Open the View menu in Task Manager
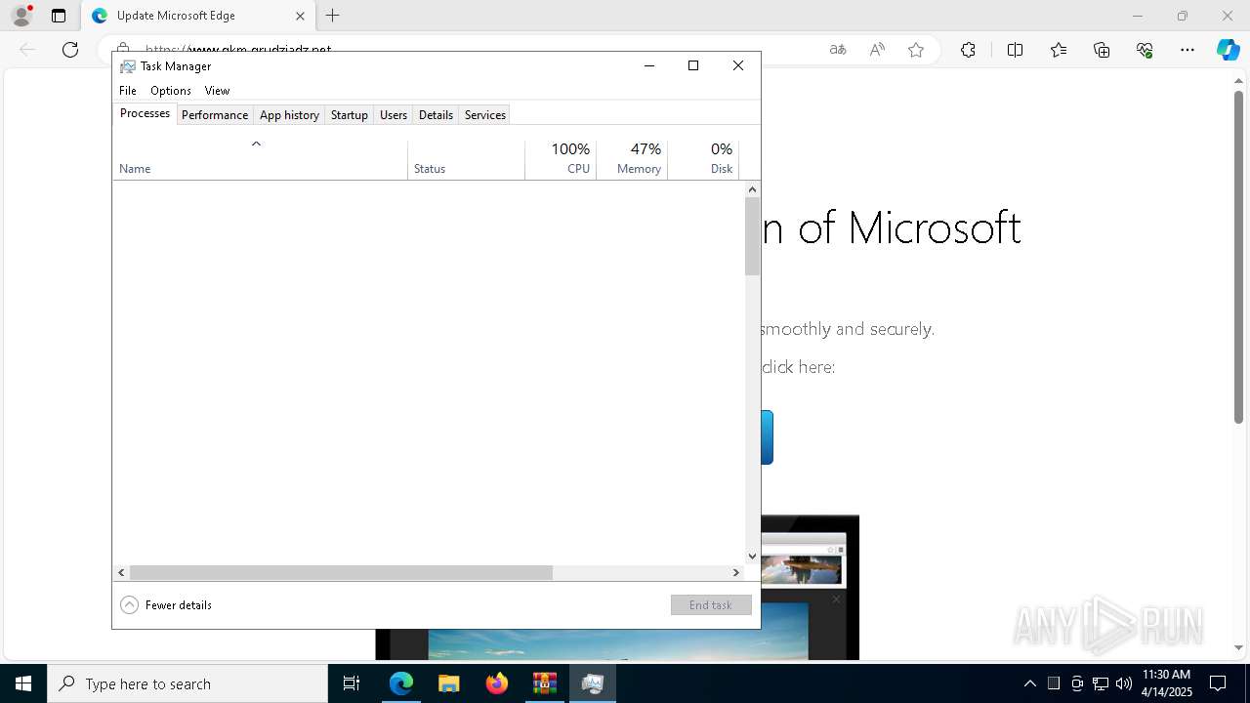Screen dimensions: 1250x703 217,90
